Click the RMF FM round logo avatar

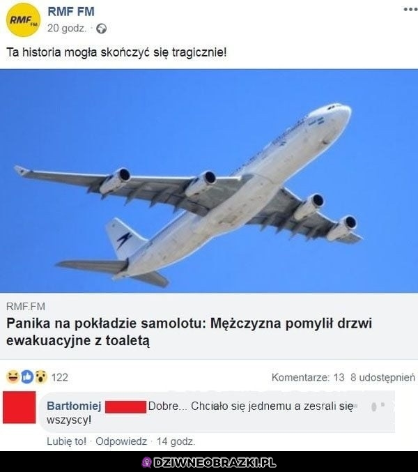pos(23,20)
